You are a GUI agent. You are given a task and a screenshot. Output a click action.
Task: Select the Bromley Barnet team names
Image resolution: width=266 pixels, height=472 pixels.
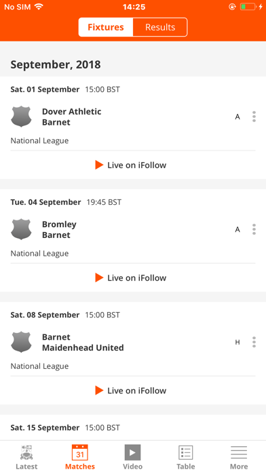(x=59, y=230)
